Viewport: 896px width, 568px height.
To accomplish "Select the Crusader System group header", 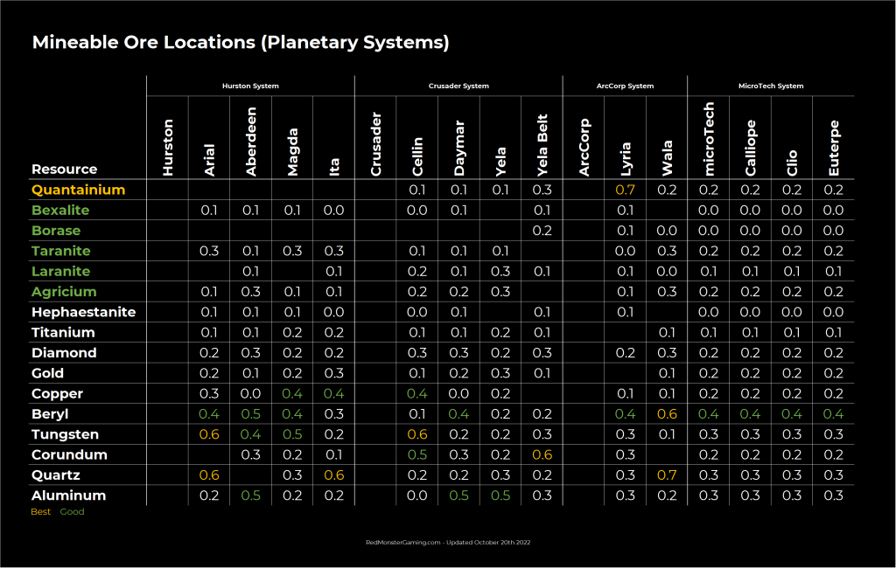I will (458, 86).
